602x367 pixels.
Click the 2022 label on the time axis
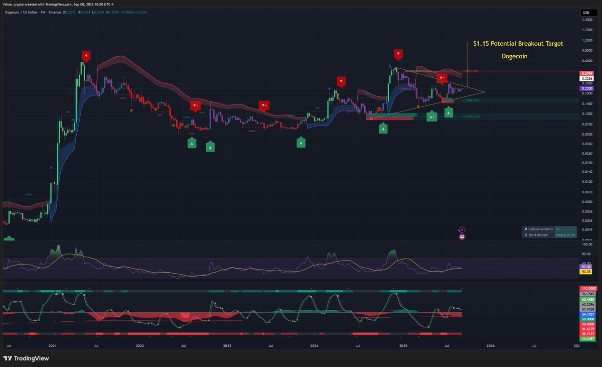(x=139, y=346)
